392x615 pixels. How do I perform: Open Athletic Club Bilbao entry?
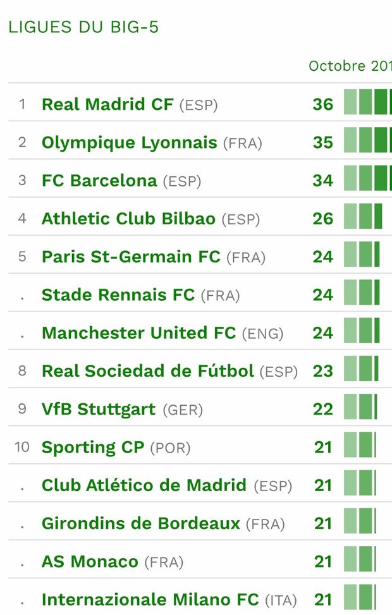click(x=128, y=219)
